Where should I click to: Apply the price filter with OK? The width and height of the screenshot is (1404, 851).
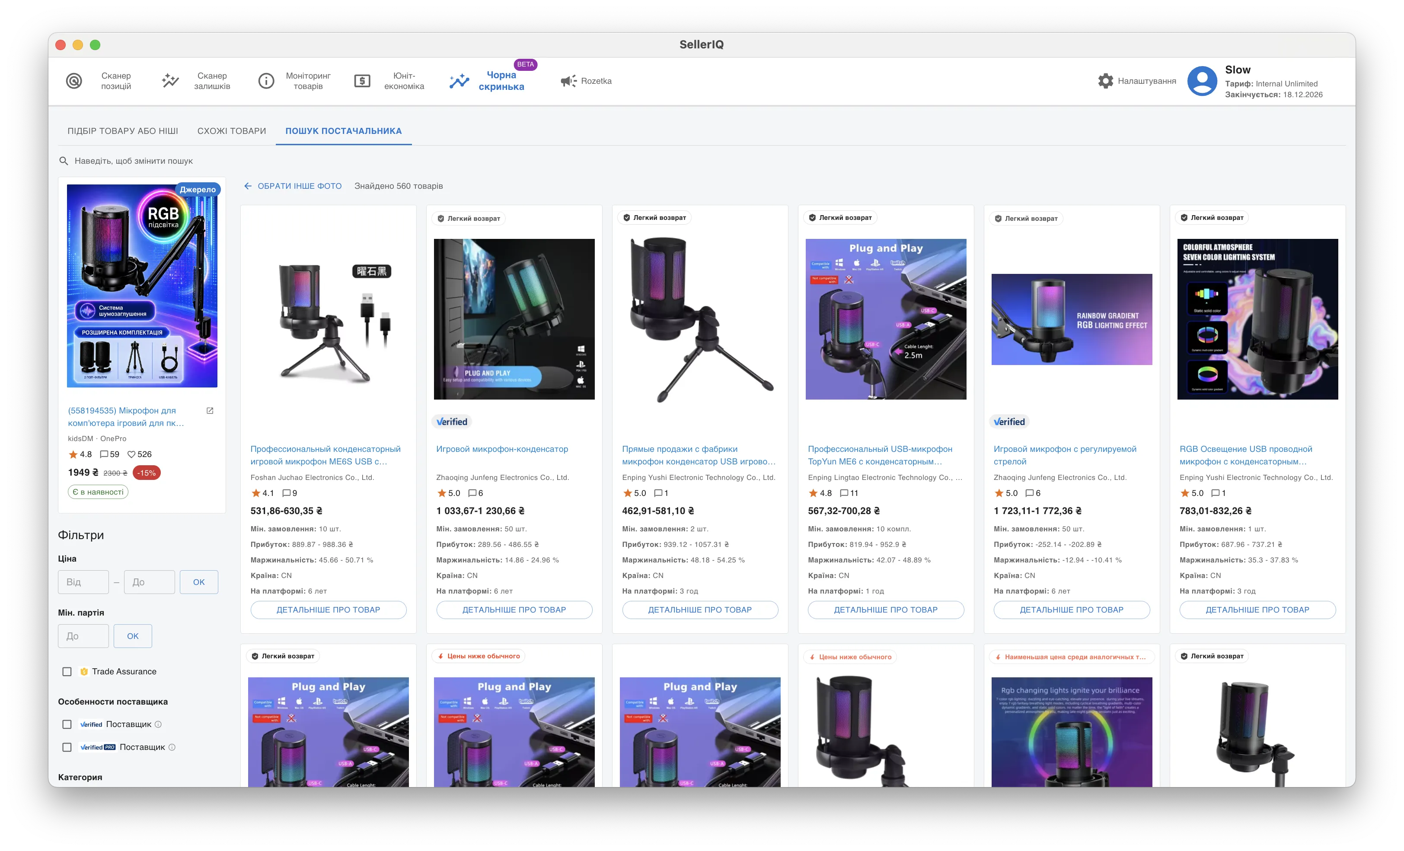pos(199,582)
